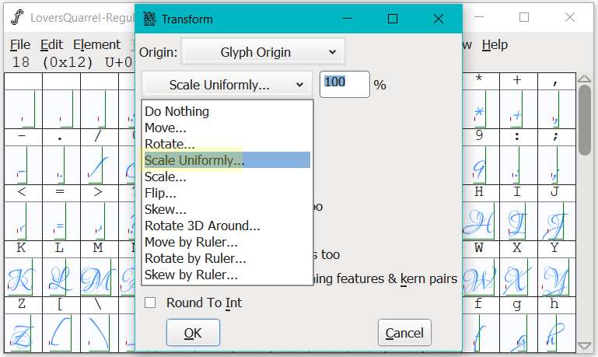Screen dimensions: 598x357
Task: Open the File menu in FontForge window
Action: (x=20, y=44)
